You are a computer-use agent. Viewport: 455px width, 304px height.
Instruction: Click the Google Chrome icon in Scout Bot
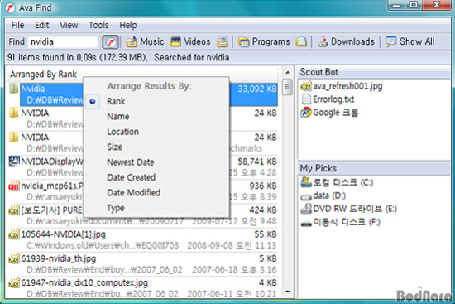click(x=306, y=112)
